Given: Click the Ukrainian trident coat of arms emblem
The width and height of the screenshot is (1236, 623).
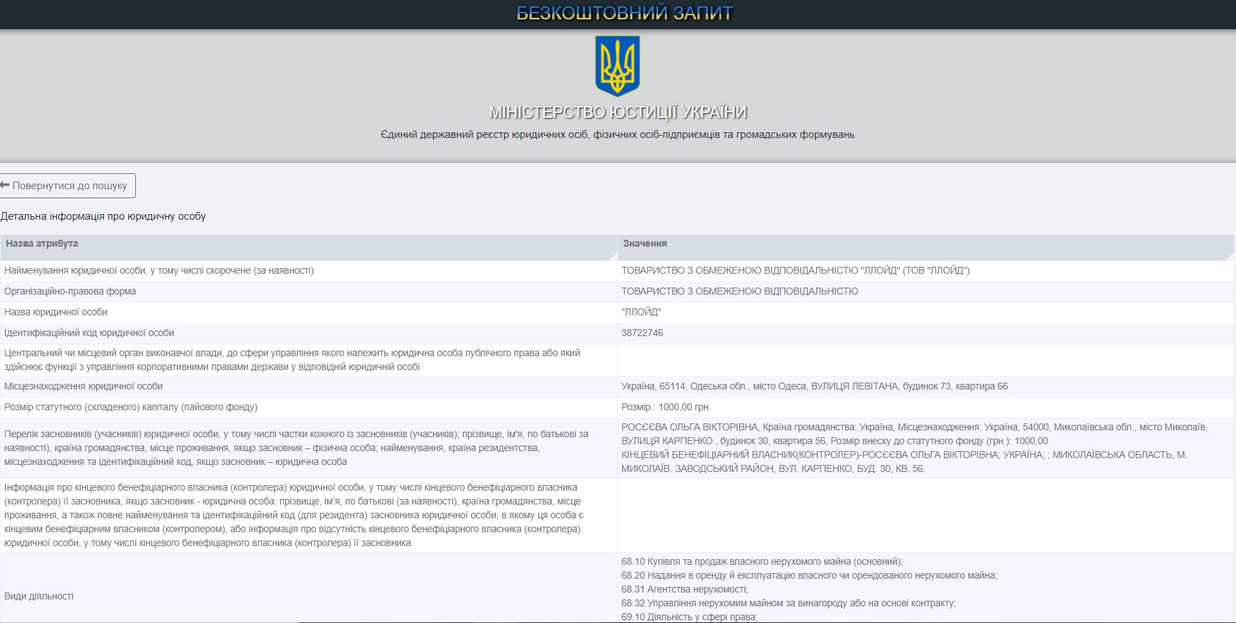Looking at the screenshot, I should (617, 67).
